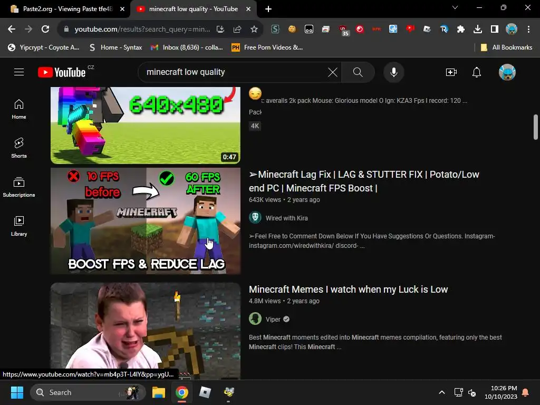The width and height of the screenshot is (540, 405).
Task: Open the bee app on taskbar
Action: (x=228, y=392)
